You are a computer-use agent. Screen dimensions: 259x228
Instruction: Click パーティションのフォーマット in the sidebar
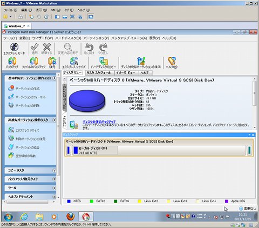pos(31,97)
